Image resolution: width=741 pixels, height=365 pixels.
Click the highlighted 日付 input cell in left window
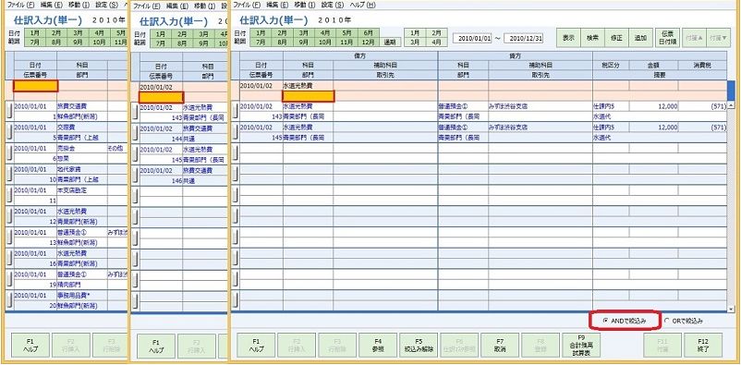pos(35,86)
